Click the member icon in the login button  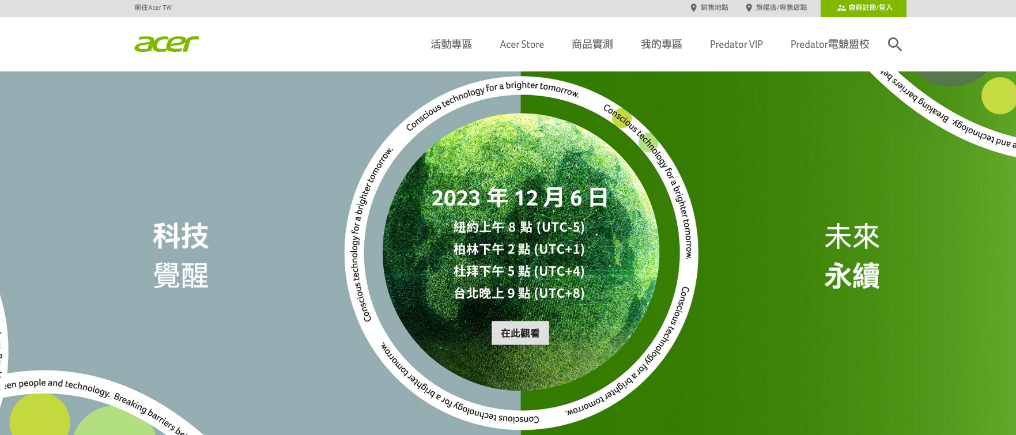tap(841, 8)
